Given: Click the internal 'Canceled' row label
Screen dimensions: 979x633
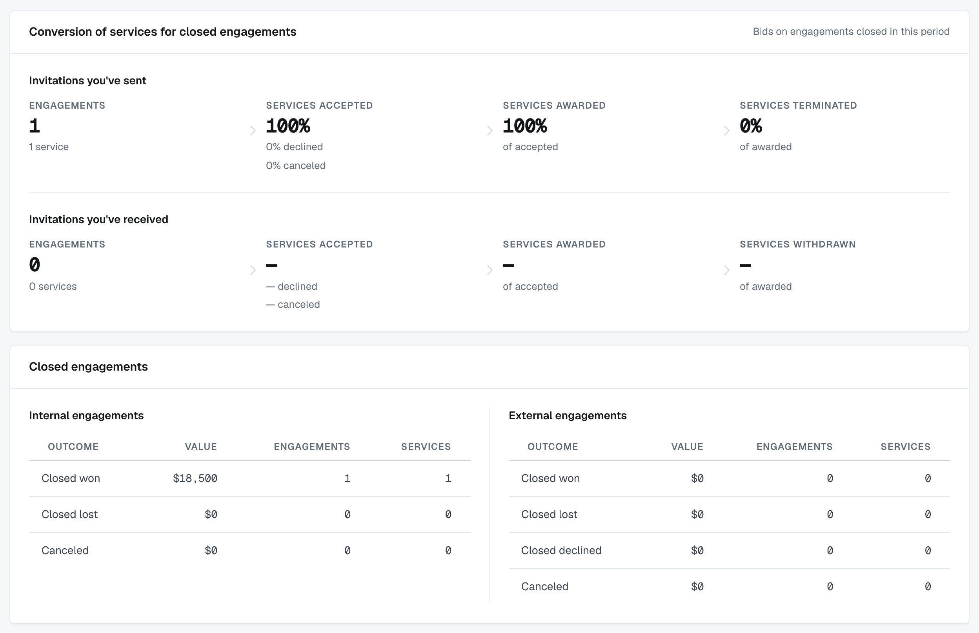Looking at the screenshot, I should (x=65, y=551).
